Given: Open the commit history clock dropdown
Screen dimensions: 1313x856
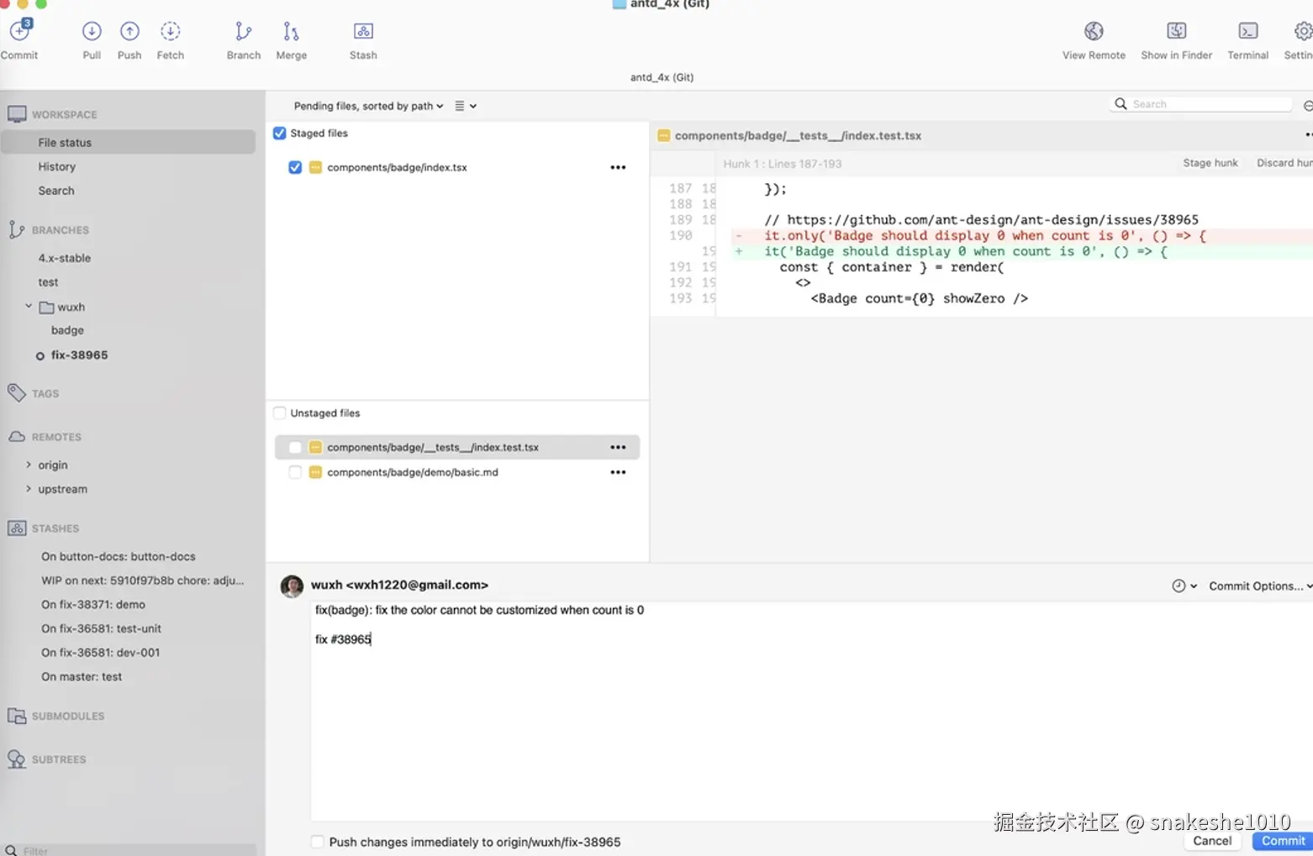Looking at the screenshot, I should click(1184, 586).
